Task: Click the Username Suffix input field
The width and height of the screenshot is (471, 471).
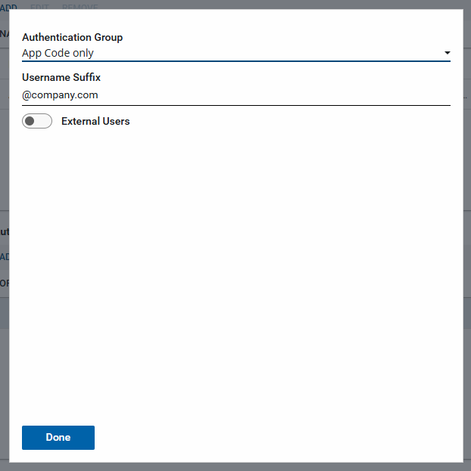Action: click(x=235, y=95)
